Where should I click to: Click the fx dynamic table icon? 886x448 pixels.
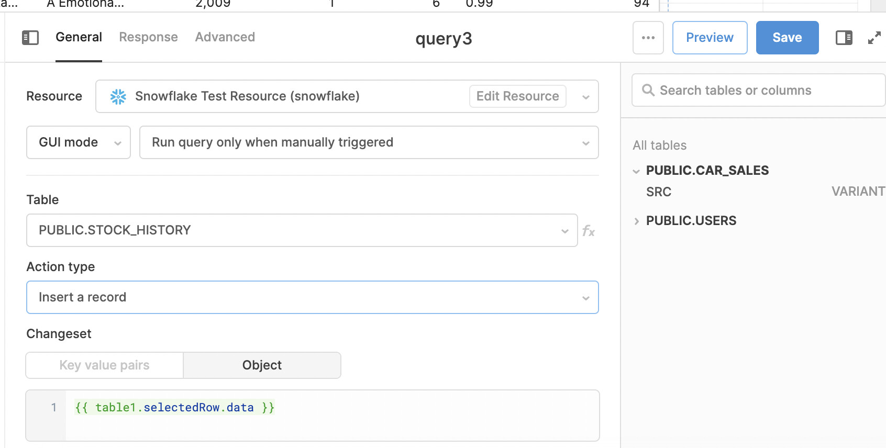coord(589,231)
